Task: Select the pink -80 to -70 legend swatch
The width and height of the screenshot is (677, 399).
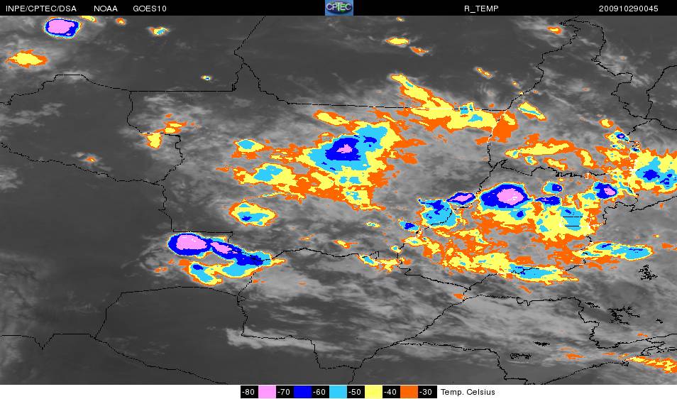Action: point(268,392)
